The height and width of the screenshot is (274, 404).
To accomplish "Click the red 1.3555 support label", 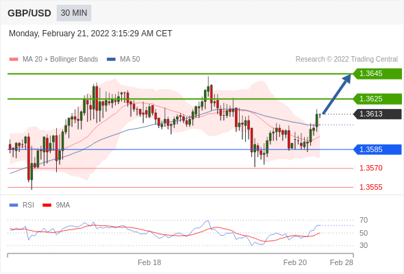I will (371, 187).
